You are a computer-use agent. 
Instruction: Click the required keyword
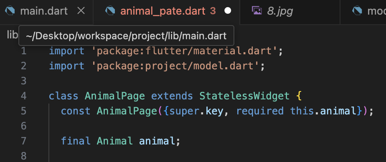(x=260, y=111)
